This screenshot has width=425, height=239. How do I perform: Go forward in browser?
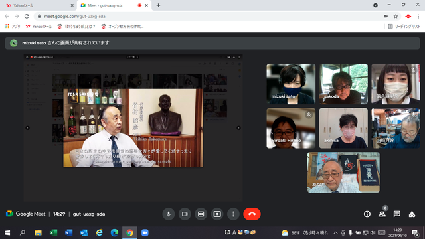point(17,16)
